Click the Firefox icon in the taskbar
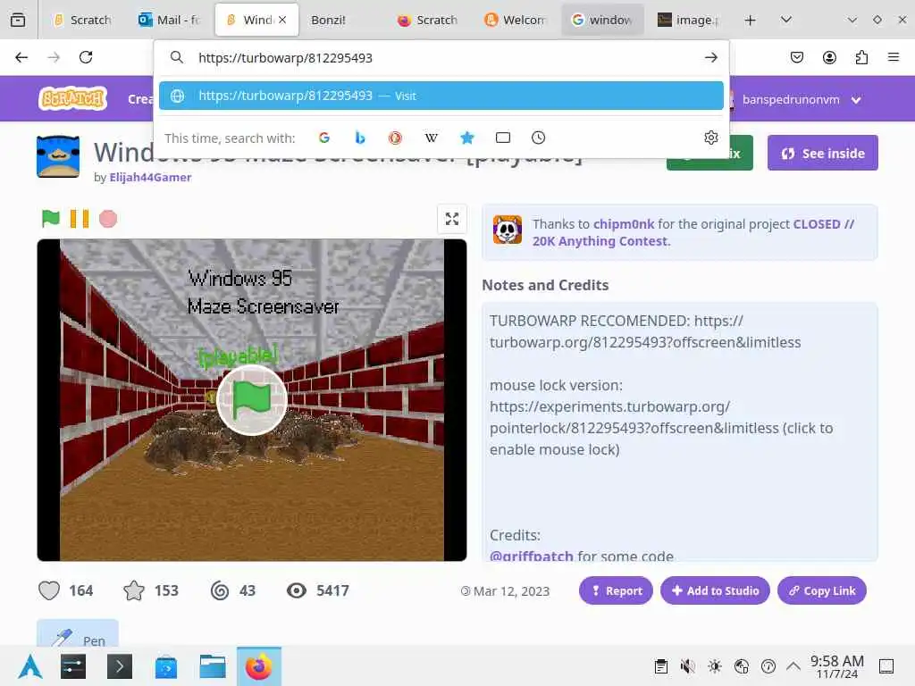Screen dimensions: 915x686 coord(258,666)
